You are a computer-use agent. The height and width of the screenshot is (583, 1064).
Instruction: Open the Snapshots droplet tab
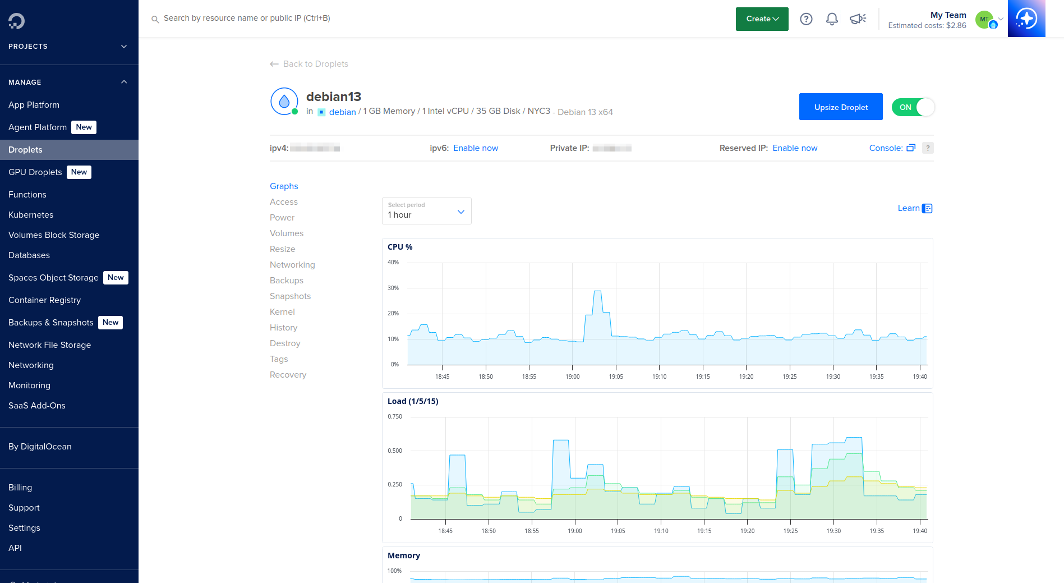290,296
